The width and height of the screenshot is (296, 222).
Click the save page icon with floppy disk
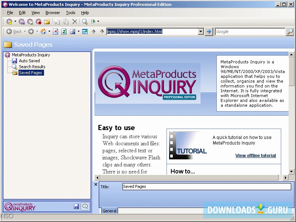(22, 21)
